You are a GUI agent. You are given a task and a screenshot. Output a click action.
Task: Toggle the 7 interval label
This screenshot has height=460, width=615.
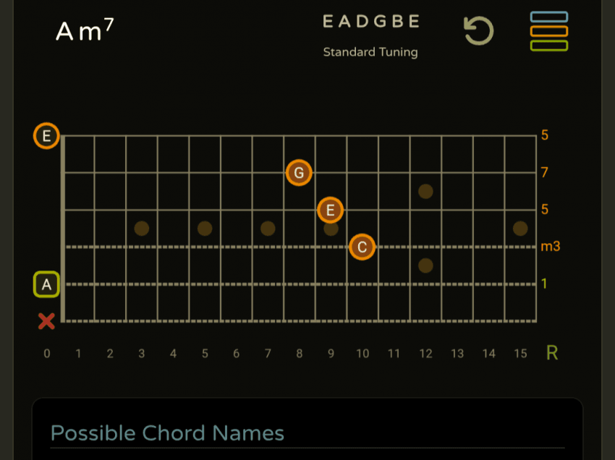pos(544,172)
